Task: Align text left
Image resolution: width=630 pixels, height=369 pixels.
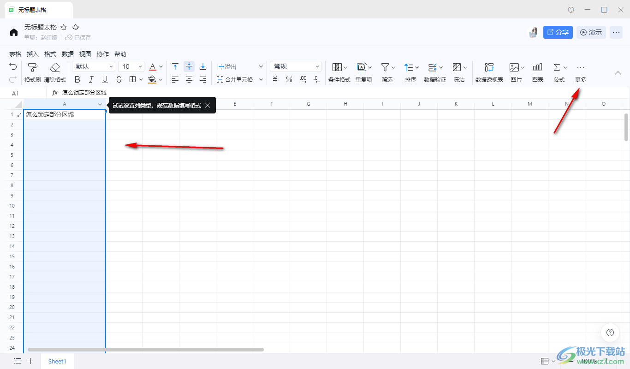Action: pyautogui.click(x=175, y=79)
